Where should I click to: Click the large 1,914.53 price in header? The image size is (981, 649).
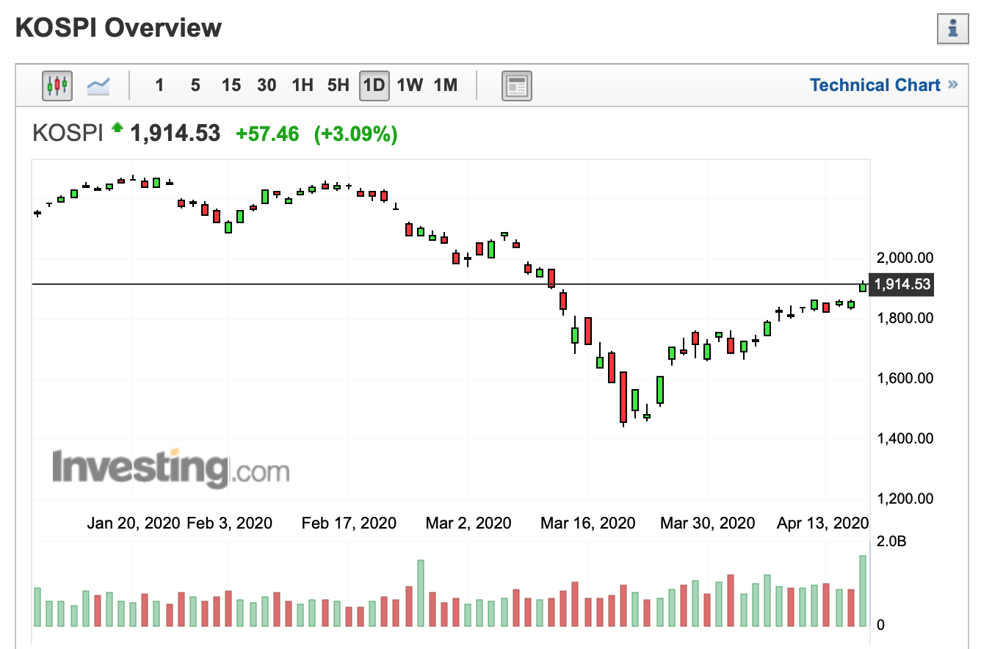click(x=175, y=134)
